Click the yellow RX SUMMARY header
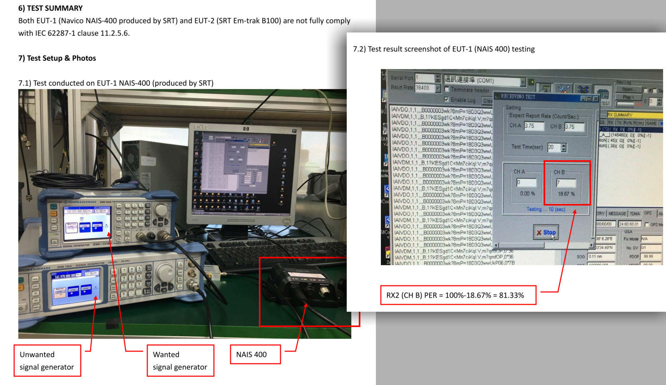666x385 pixels. [x=635, y=115]
